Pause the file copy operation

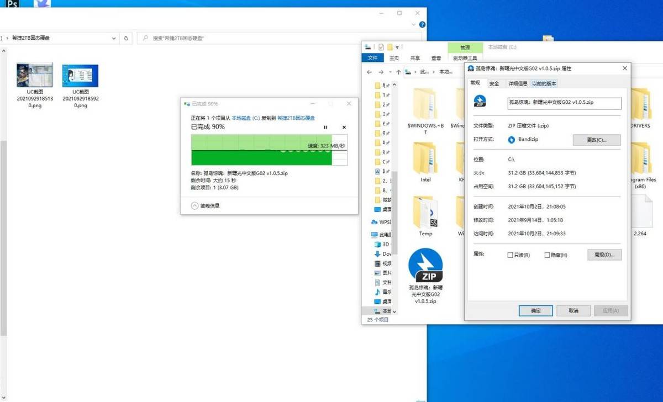click(x=325, y=127)
